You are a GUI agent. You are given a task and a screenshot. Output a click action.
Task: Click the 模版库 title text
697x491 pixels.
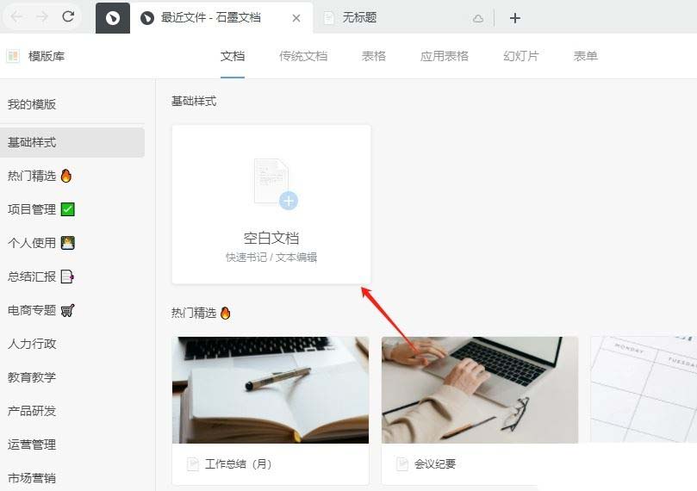coord(47,56)
